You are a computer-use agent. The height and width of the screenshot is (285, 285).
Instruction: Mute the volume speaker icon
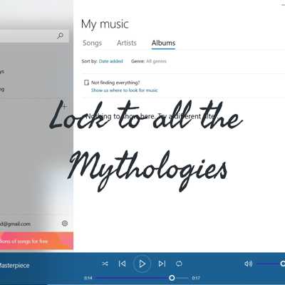pos(248,264)
